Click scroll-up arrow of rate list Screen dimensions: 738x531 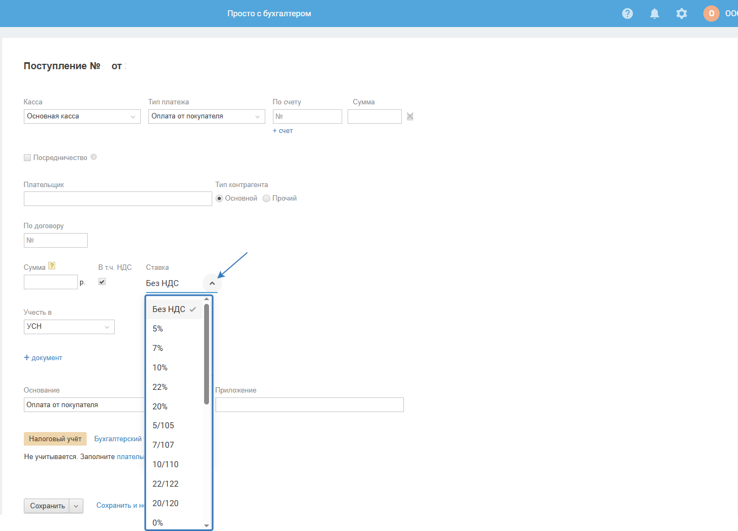206,299
